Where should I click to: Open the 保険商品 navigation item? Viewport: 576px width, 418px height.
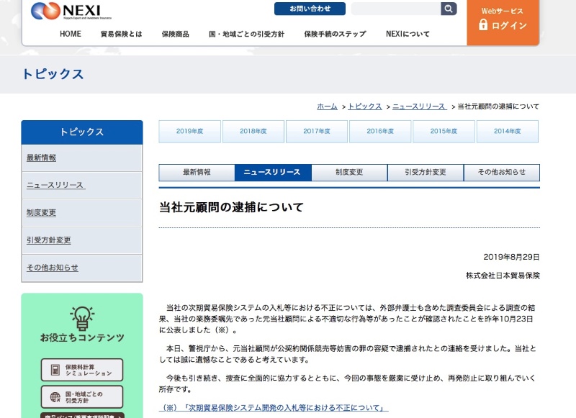coord(175,34)
